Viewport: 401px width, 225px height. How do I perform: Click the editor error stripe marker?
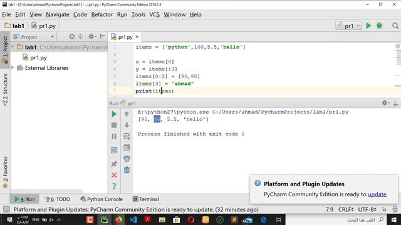(x=398, y=46)
